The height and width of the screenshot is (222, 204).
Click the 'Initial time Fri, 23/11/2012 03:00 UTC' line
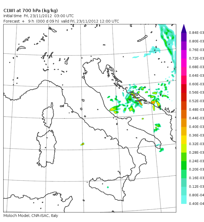38,16
